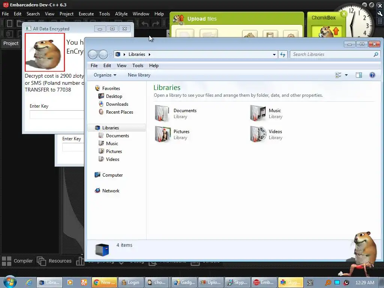Open Dev-C++ AStyle menu
The image size is (384, 288).
pyautogui.click(x=121, y=14)
